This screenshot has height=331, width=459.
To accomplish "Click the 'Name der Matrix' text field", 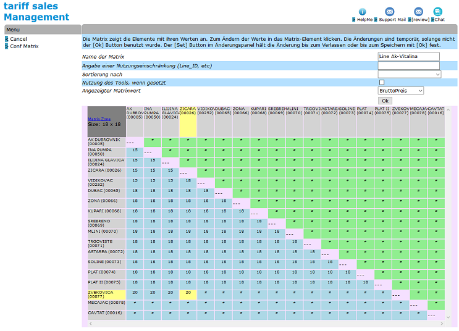I will click(408, 57).
